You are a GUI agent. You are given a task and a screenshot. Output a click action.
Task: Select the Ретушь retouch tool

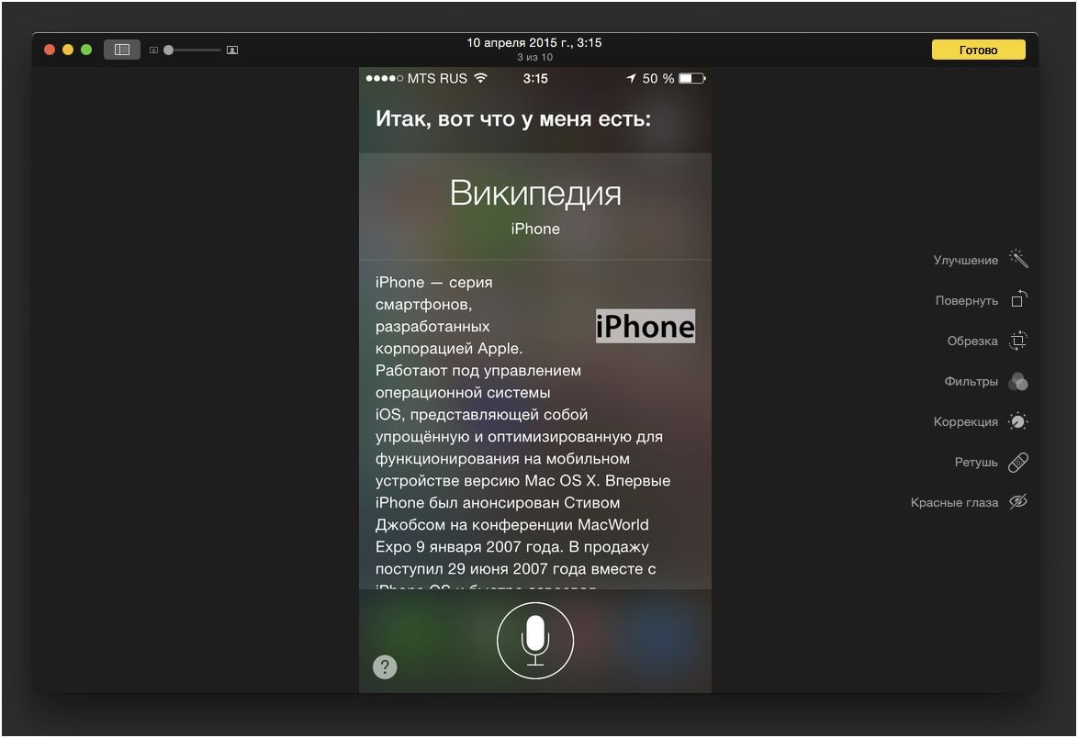click(x=1017, y=462)
